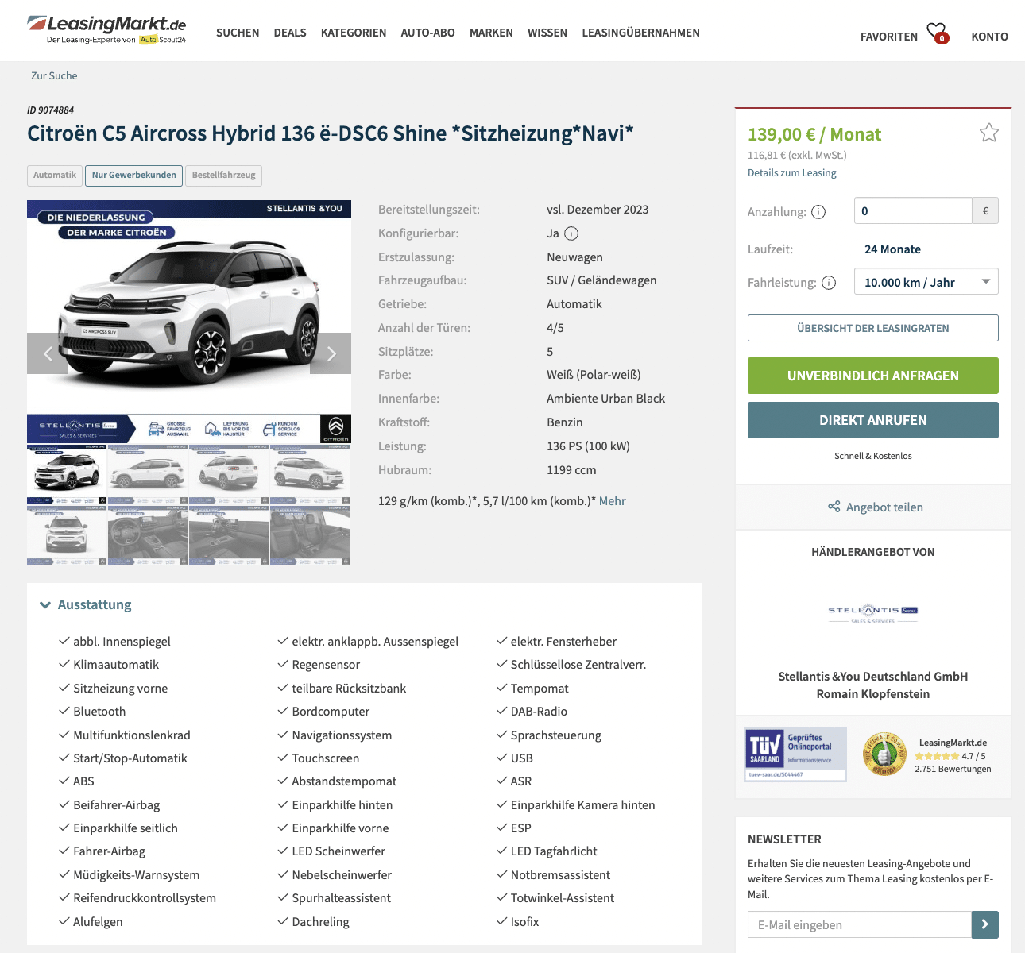Go to FAVORITEN
Viewport: 1025px width, 953px height.
tap(888, 37)
